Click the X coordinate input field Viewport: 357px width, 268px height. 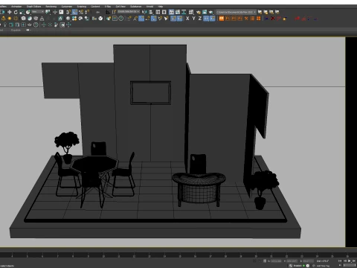[276, 261]
